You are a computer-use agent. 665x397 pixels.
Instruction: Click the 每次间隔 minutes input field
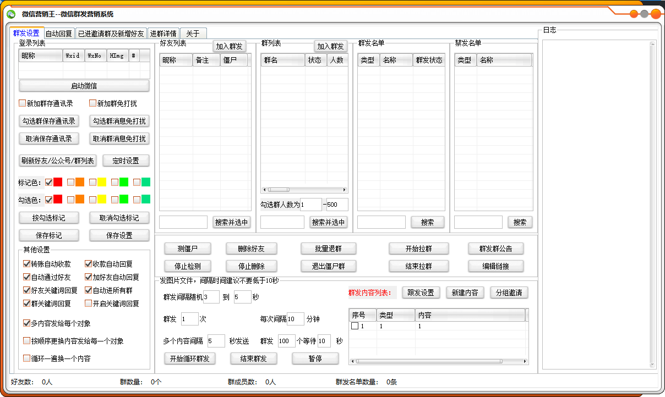[296, 319]
